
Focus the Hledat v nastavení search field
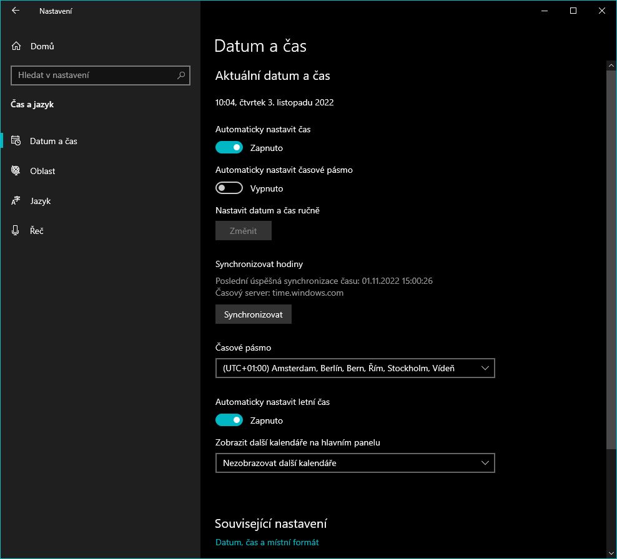[x=94, y=75]
